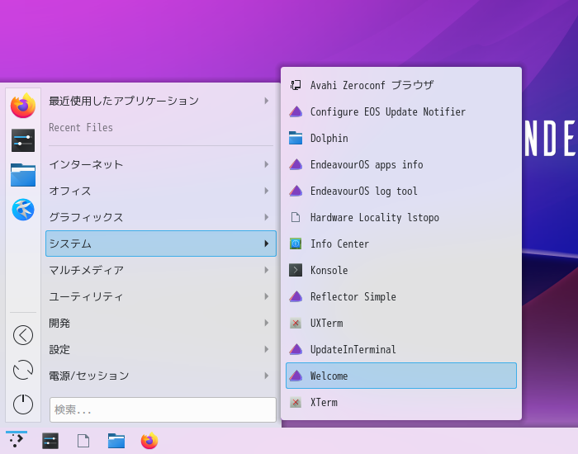Launch Konsole from the system submenu
578x454 pixels.
coord(401,270)
